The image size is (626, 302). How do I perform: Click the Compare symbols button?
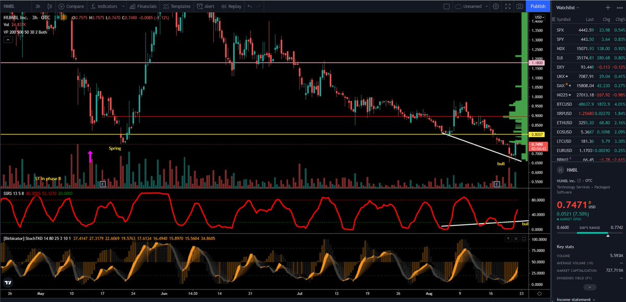click(x=72, y=6)
